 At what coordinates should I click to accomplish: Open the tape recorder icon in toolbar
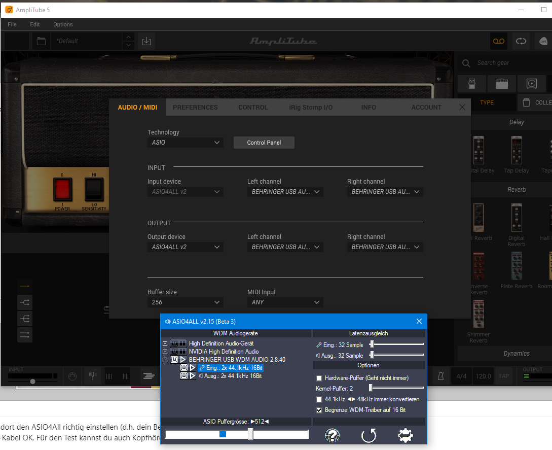[x=498, y=41]
